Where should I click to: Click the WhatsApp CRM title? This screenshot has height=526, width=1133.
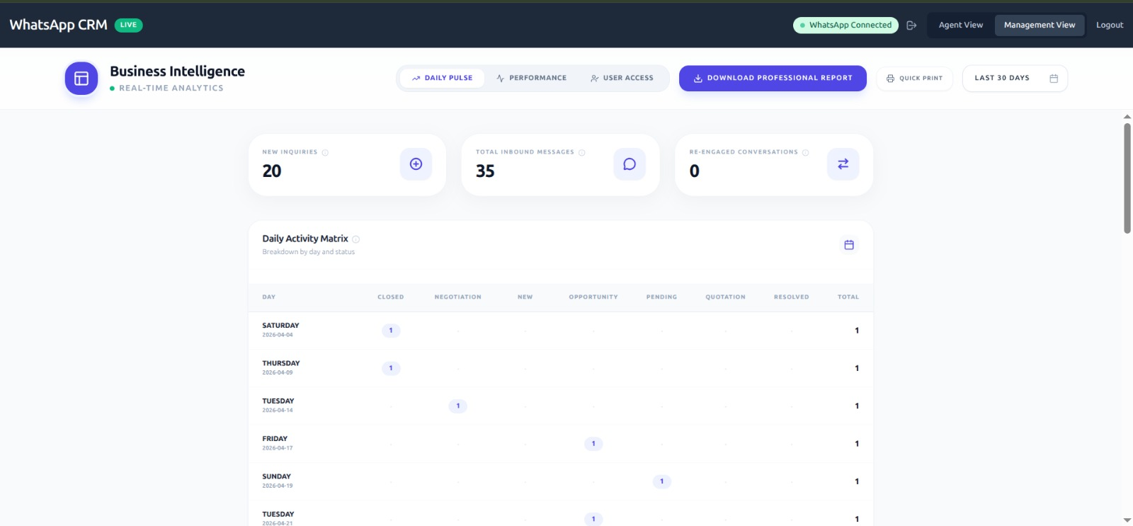(x=58, y=25)
